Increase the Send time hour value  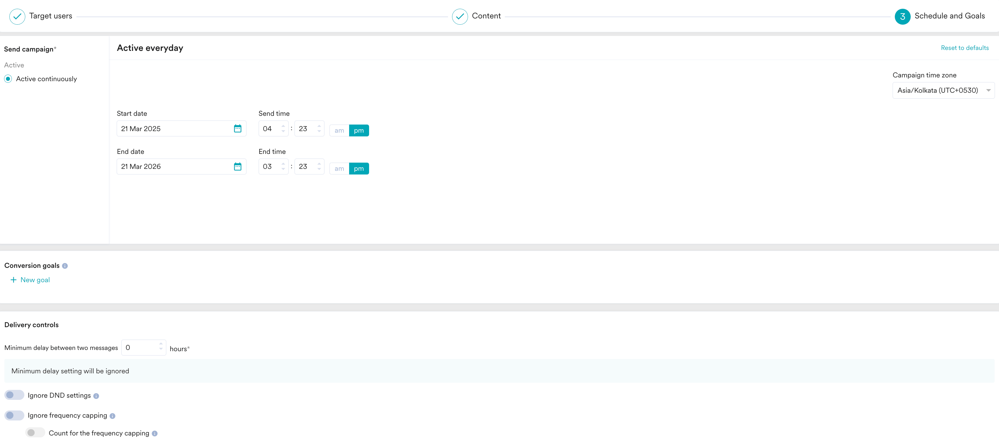(283, 126)
